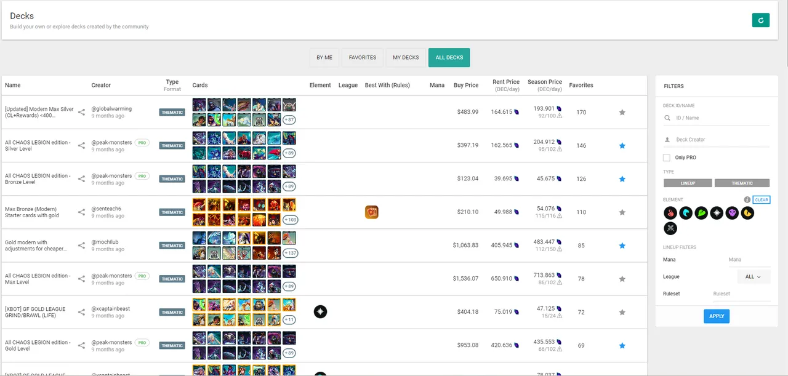Click the $1,536.07 buy price value
The width and height of the screenshot is (788, 376).
tap(465, 279)
